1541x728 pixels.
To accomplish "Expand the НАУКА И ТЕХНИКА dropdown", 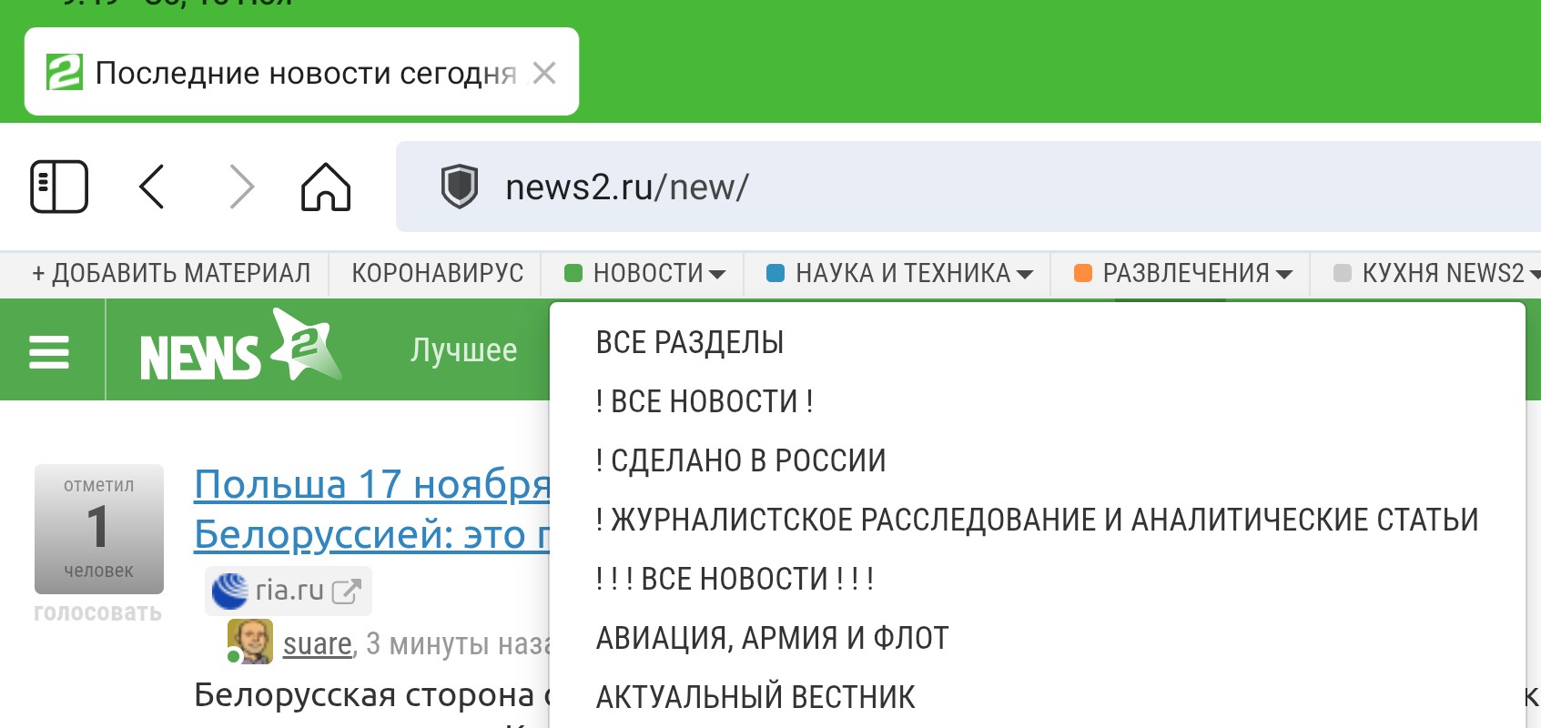I will [899, 273].
